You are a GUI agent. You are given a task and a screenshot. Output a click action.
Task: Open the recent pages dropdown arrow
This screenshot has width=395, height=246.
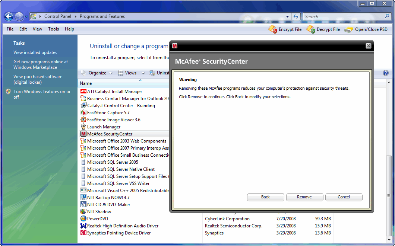click(26, 17)
